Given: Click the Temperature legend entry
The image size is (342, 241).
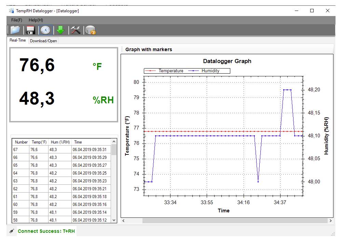Looking at the screenshot, I should [164, 71].
